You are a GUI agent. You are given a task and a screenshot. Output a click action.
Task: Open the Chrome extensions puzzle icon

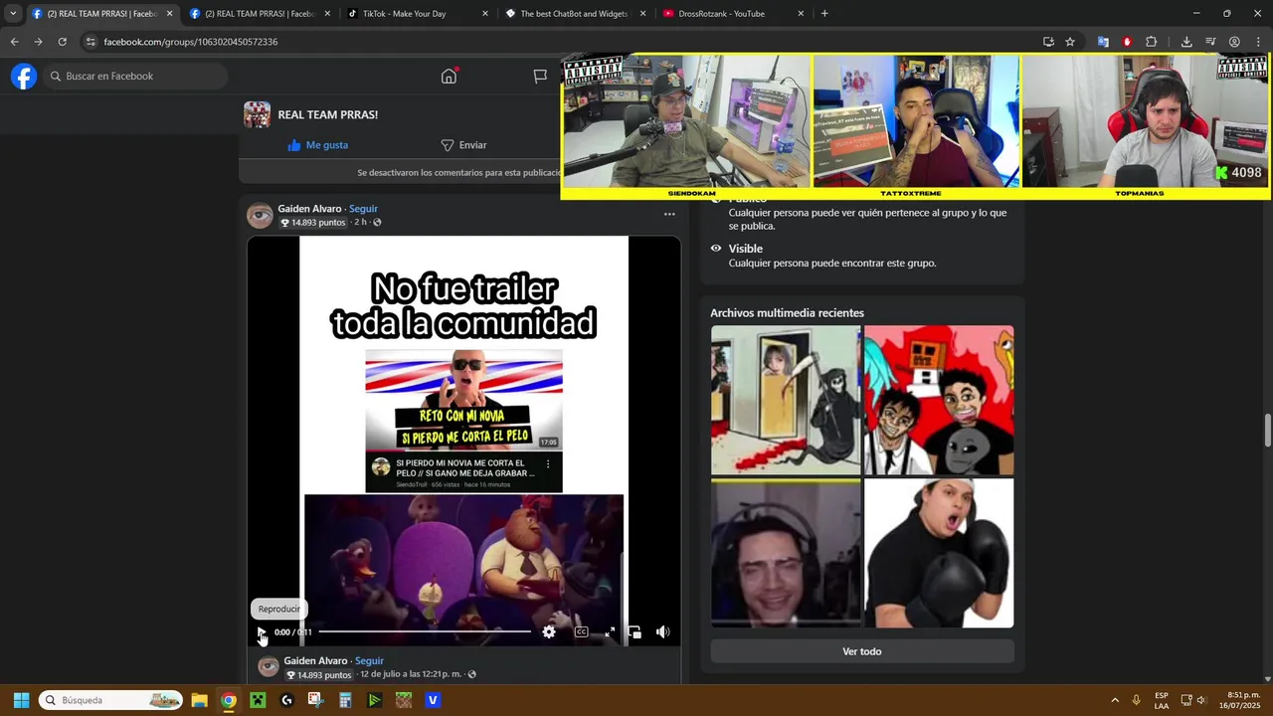click(x=1151, y=42)
